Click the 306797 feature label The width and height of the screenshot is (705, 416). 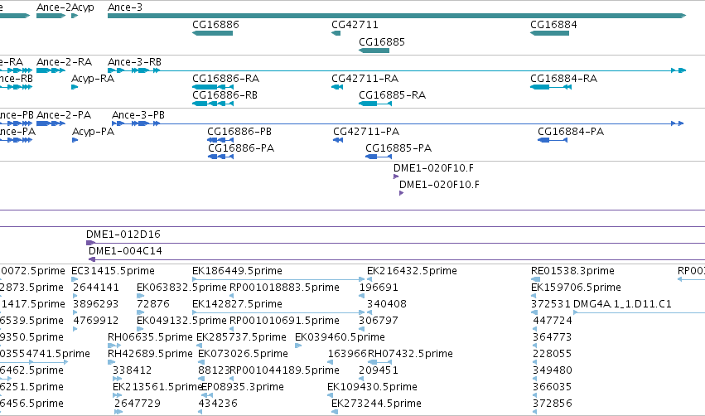378,321
